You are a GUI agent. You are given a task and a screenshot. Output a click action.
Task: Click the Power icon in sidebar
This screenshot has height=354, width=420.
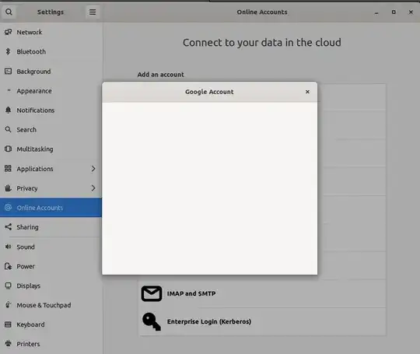tap(8, 266)
